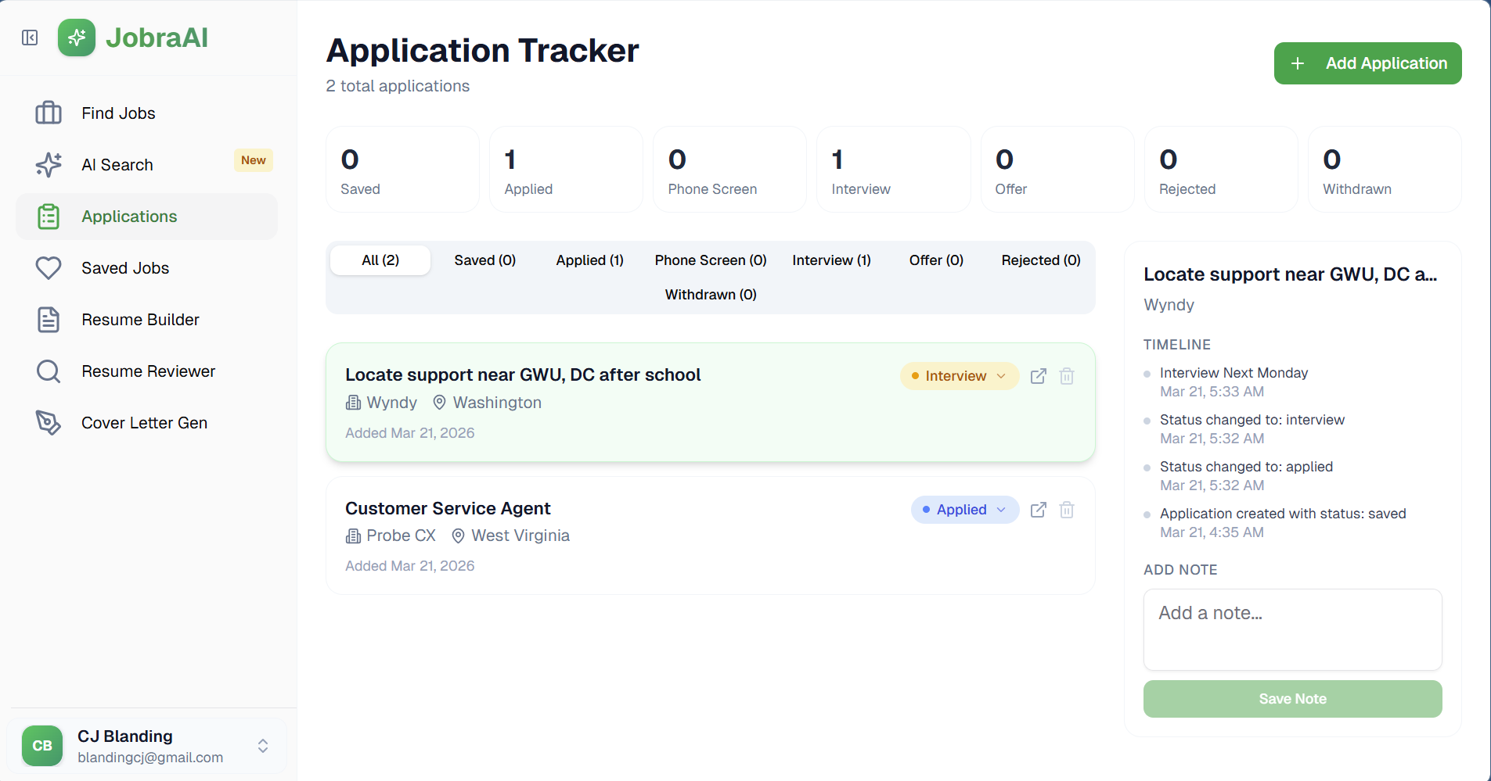
Task: Click the Withdrawn stat card
Action: (x=1385, y=170)
